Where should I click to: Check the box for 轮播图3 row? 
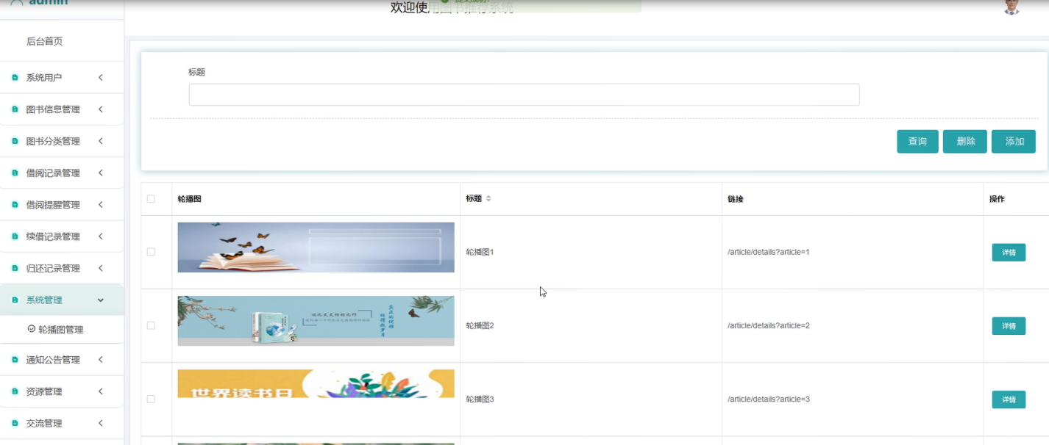pos(151,399)
